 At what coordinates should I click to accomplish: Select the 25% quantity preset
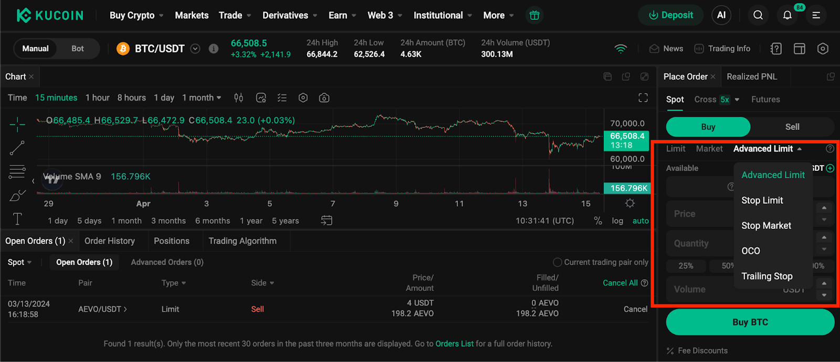[686, 266]
